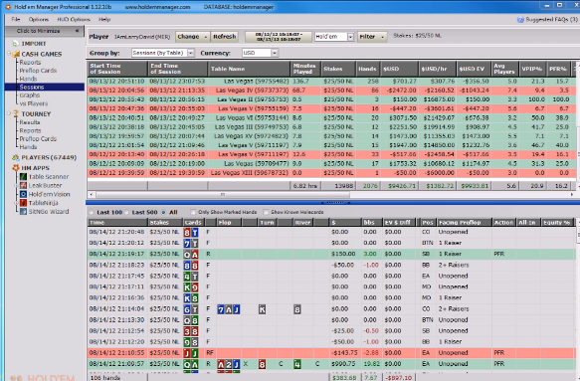Open the Change player dropdown arrow

point(206,37)
